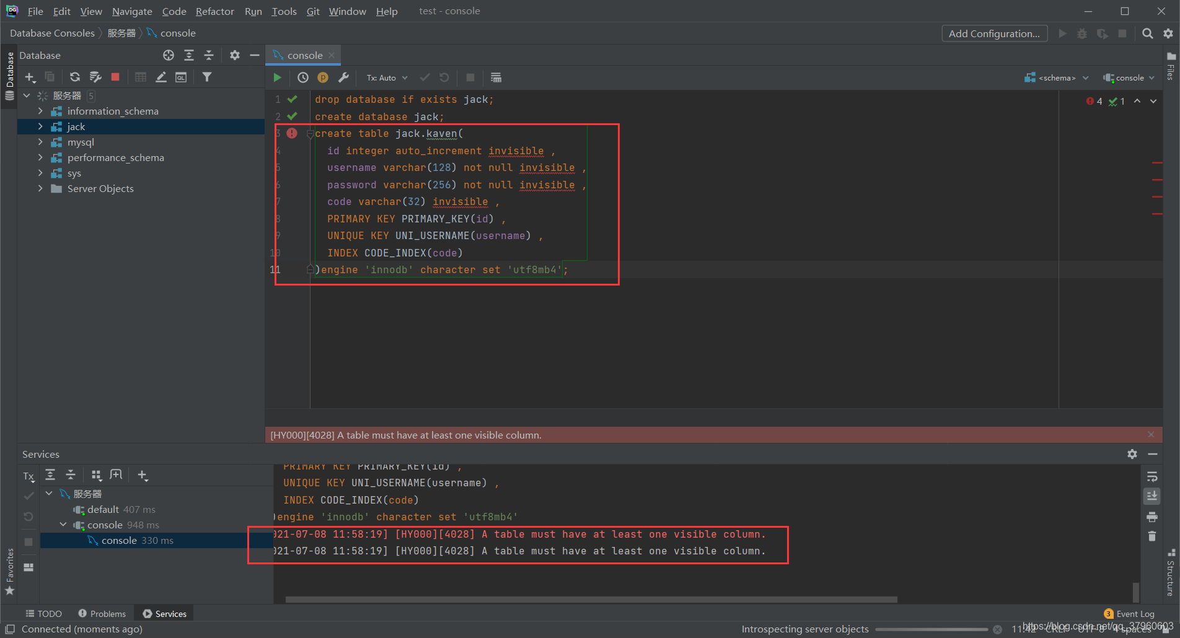1180x638 pixels.
Task: Click the orange P parameters icon
Action: point(323,77)
